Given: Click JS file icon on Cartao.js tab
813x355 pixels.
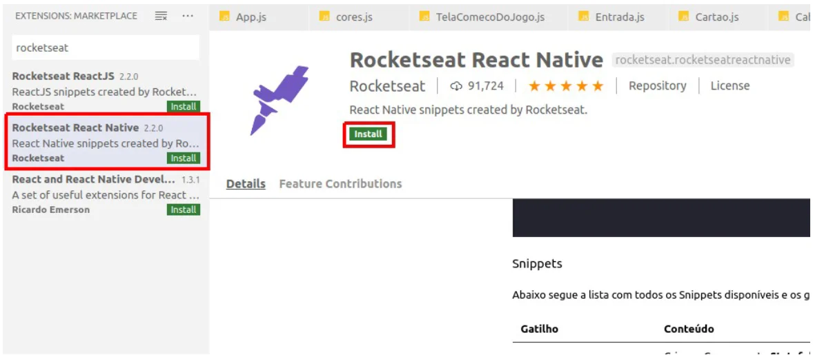Looking at the screenshot, I should click(x=683, y=17).
